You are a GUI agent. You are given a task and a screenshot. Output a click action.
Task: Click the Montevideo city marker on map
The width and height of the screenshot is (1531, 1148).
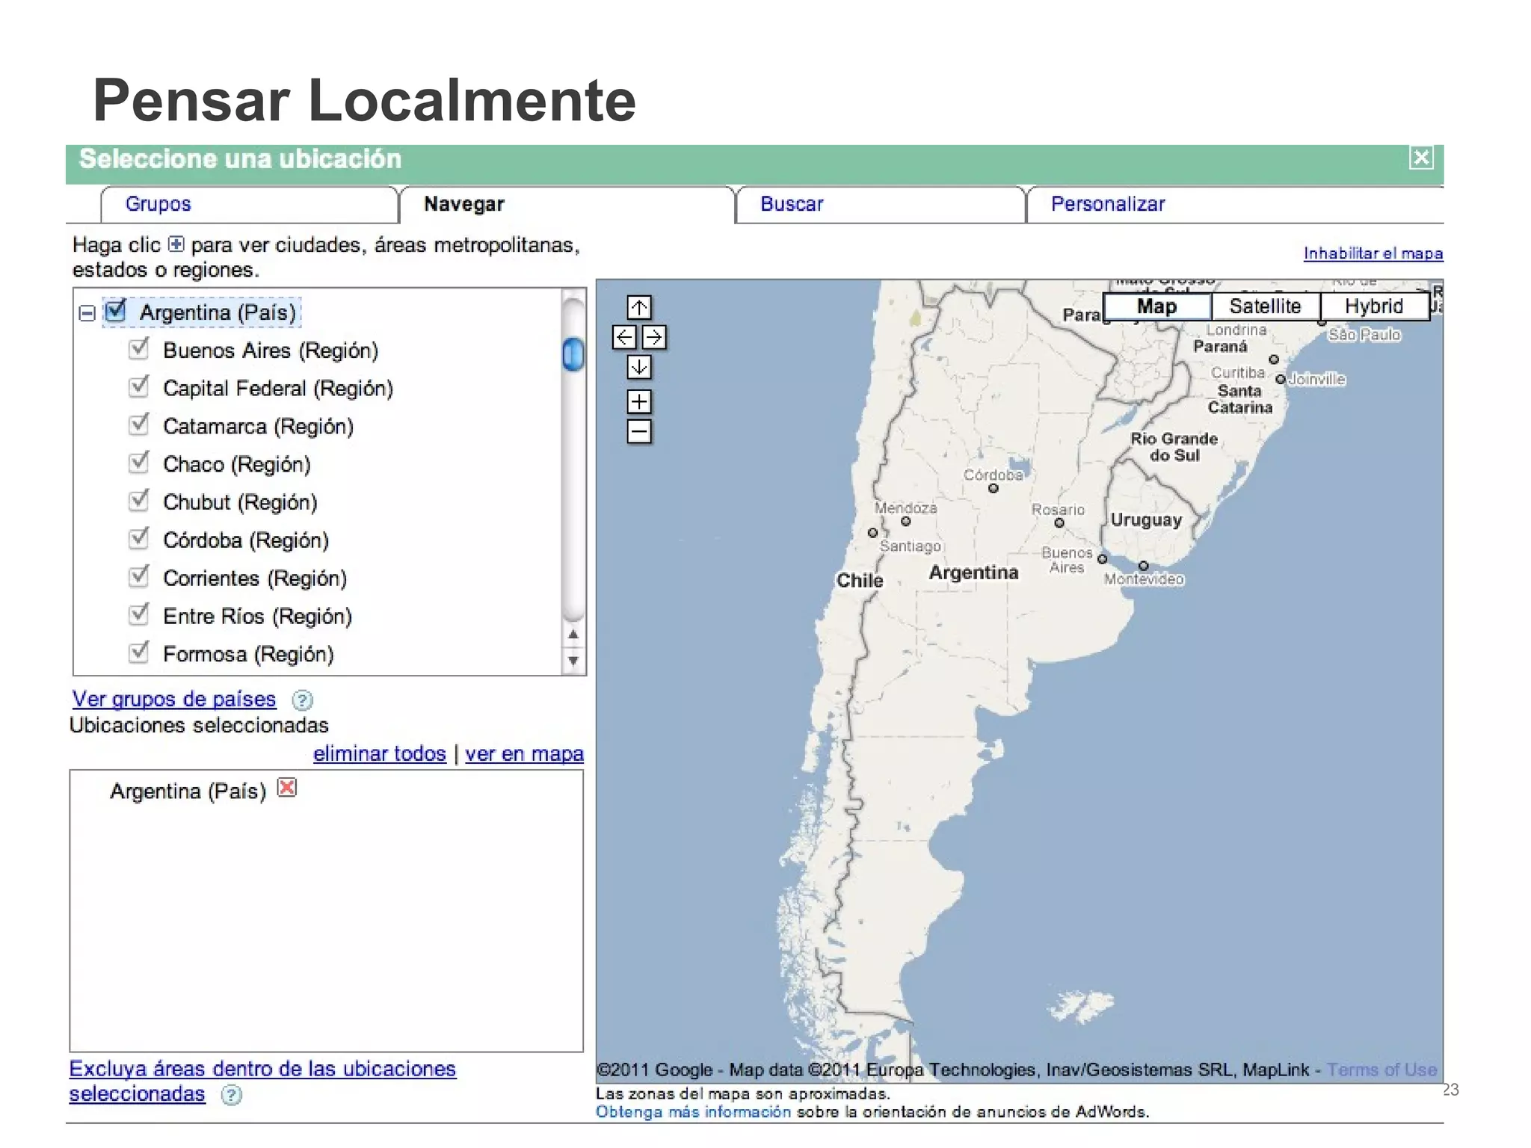point(1143,566)
